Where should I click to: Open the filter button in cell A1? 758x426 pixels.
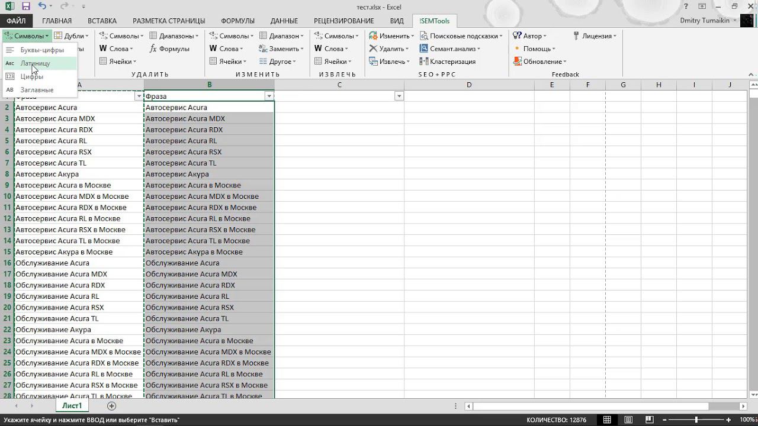click(x=139, y=96)
